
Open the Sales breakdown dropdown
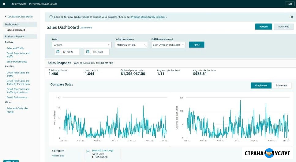(x=131, y=45)
